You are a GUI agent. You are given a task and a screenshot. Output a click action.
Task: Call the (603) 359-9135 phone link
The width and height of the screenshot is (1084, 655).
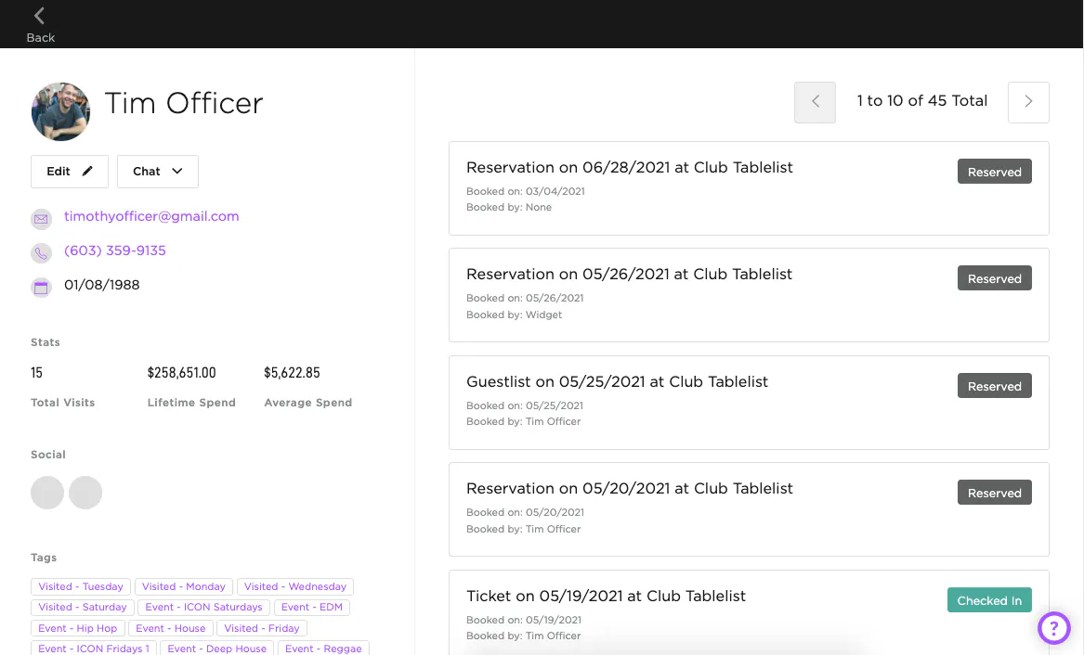click(x=115, y=250)
